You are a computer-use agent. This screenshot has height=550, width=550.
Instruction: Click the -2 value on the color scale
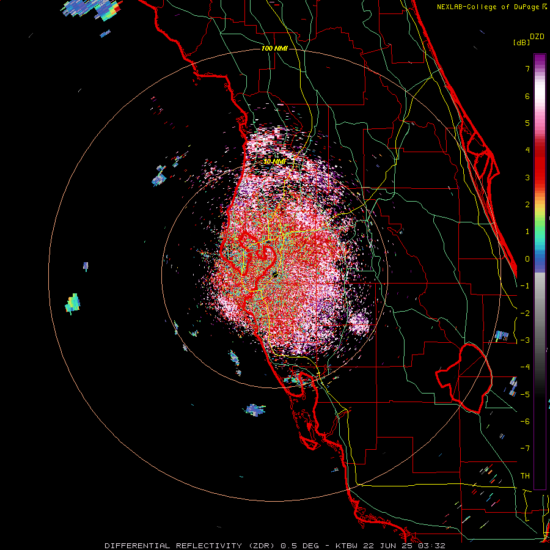coord(525,313)
